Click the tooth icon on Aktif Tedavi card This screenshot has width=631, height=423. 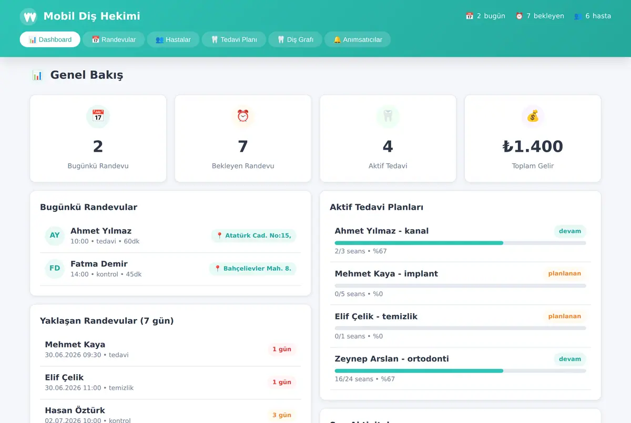pos(388,117)
